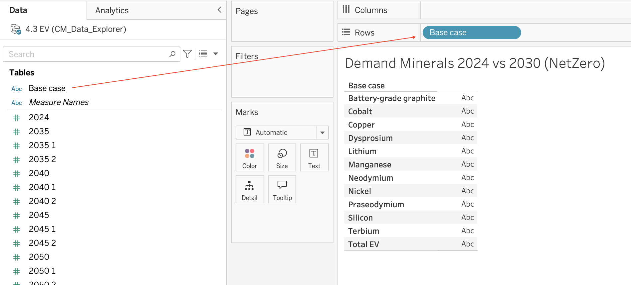Viewport: 631px width, 285px height.
Task: Select the Measure Names field
Action: pyautogui.click(x=59, y=102)
